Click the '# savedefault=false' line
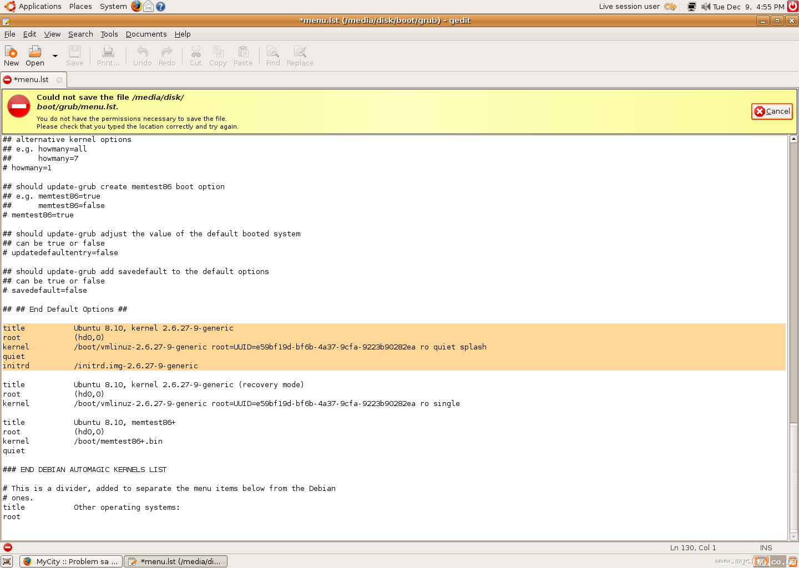Screen dimensions: 799x568 coord(45,290)
